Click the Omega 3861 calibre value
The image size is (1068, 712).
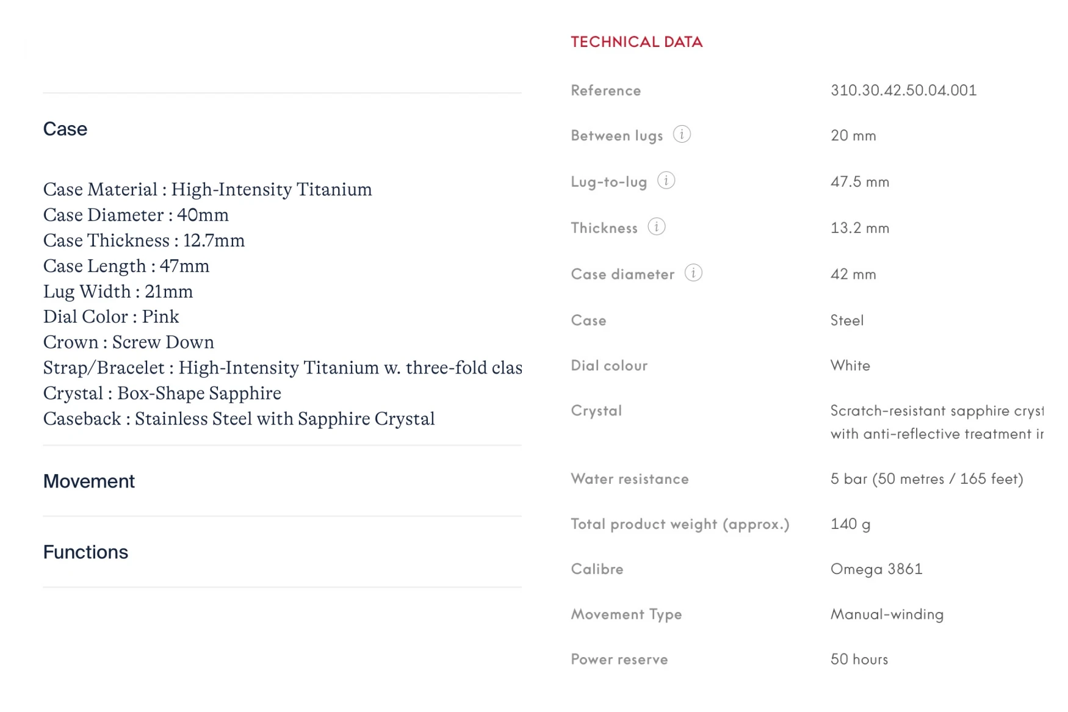(876, 569)
